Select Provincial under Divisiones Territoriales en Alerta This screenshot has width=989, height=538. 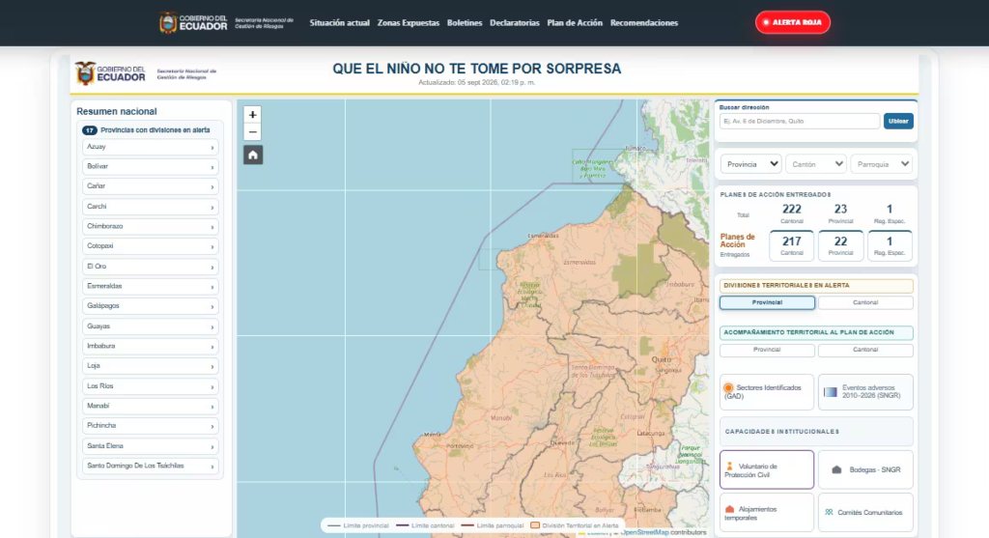[x=767, y=302]
